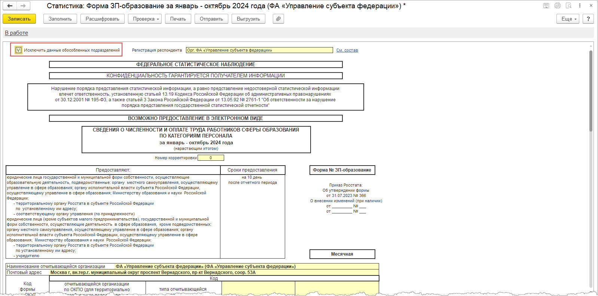Open the Еще dropdown menu
This screenshot has width=598, height=296.
point(568,19)
